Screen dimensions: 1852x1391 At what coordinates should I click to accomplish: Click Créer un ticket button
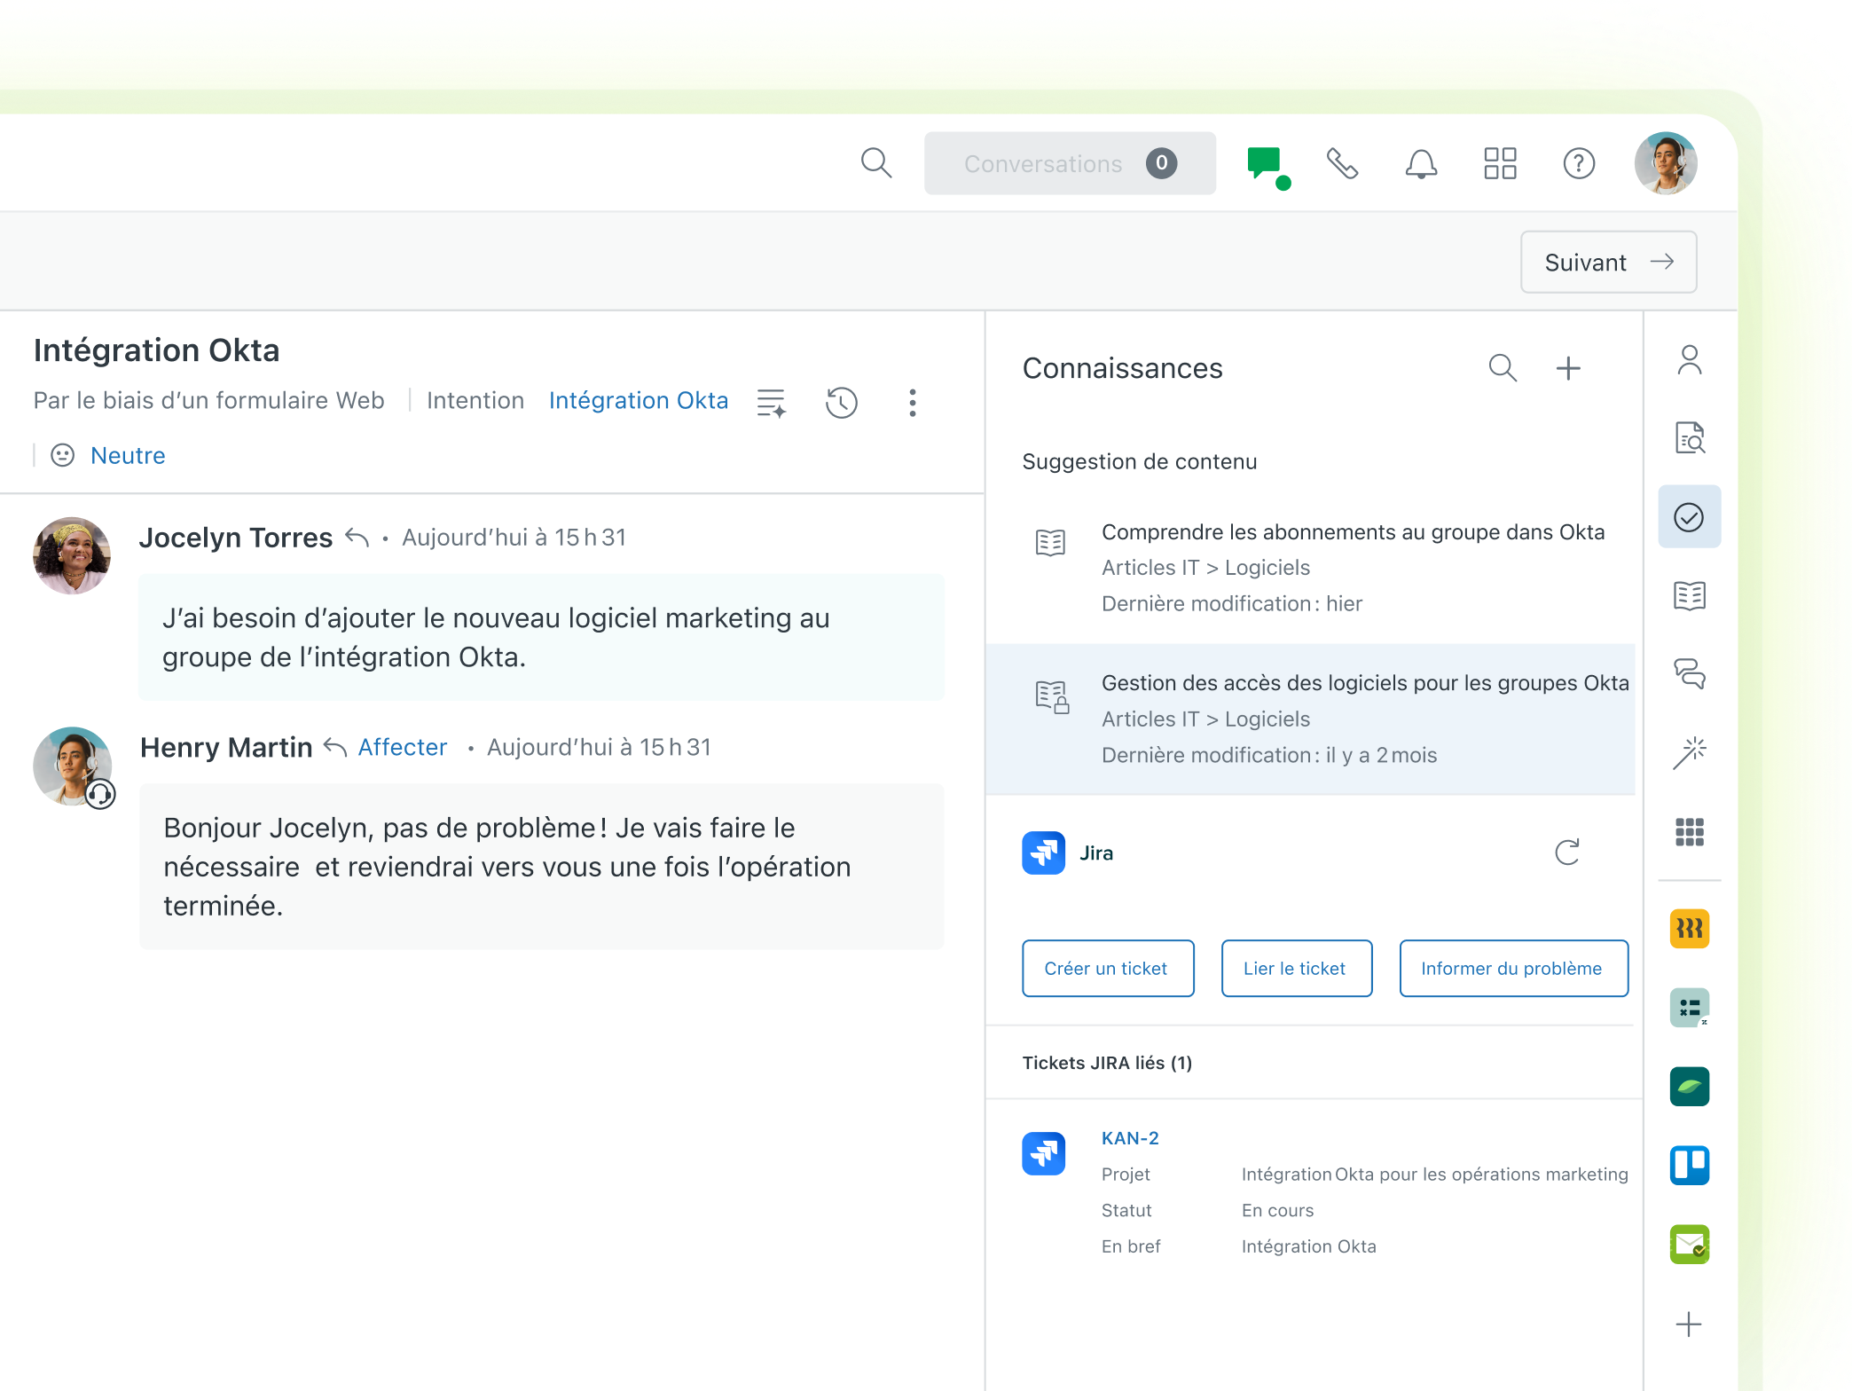click(x=1108, y=968)
